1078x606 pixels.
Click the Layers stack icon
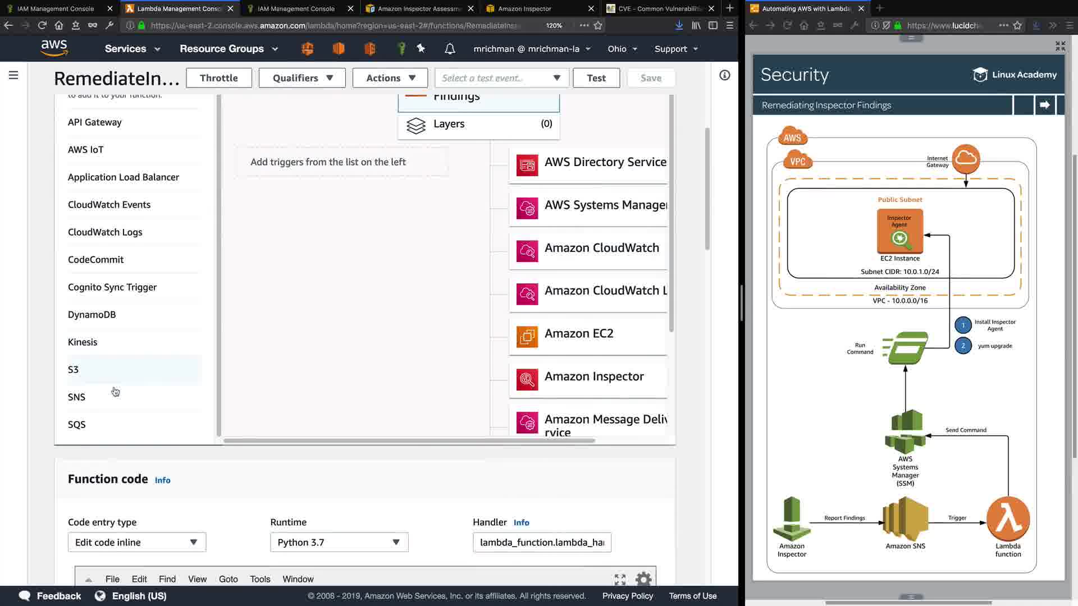click(x=416, y=125)
